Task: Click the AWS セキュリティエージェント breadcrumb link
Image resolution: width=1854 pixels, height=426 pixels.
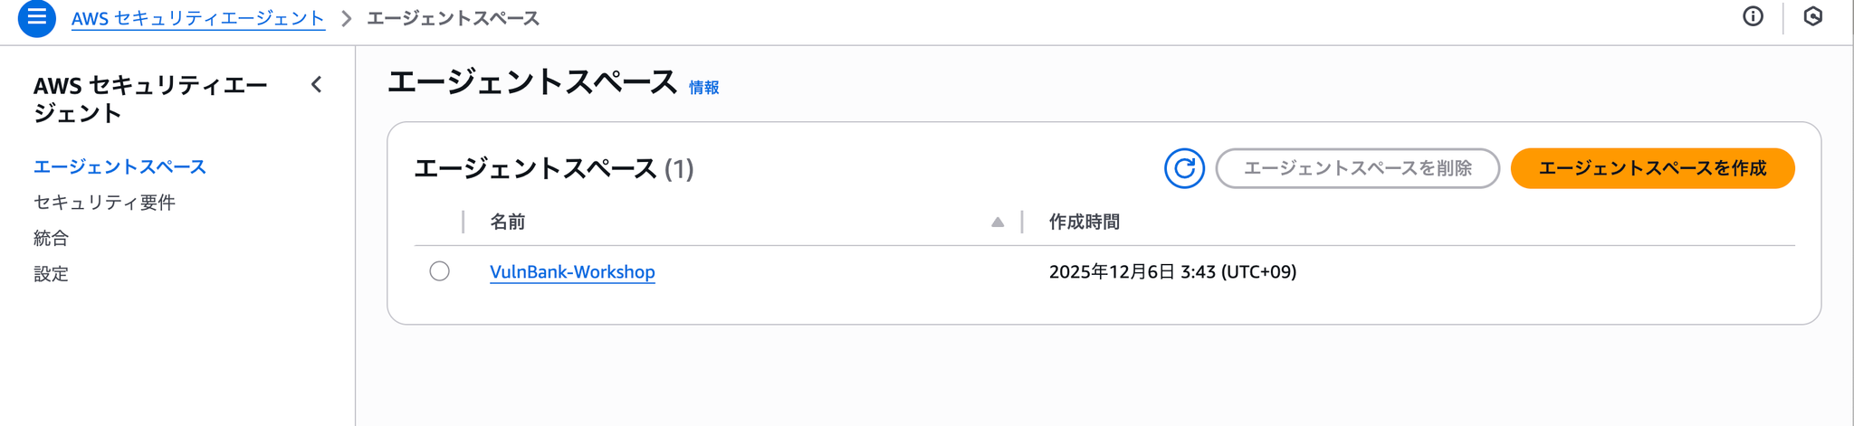Action: point(197,18)
